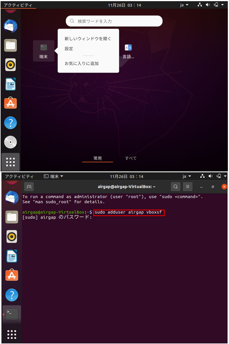Open Files from the dock beside the terminal window
229x344 pixels.
pyautogui.click(x=12, y=217)
